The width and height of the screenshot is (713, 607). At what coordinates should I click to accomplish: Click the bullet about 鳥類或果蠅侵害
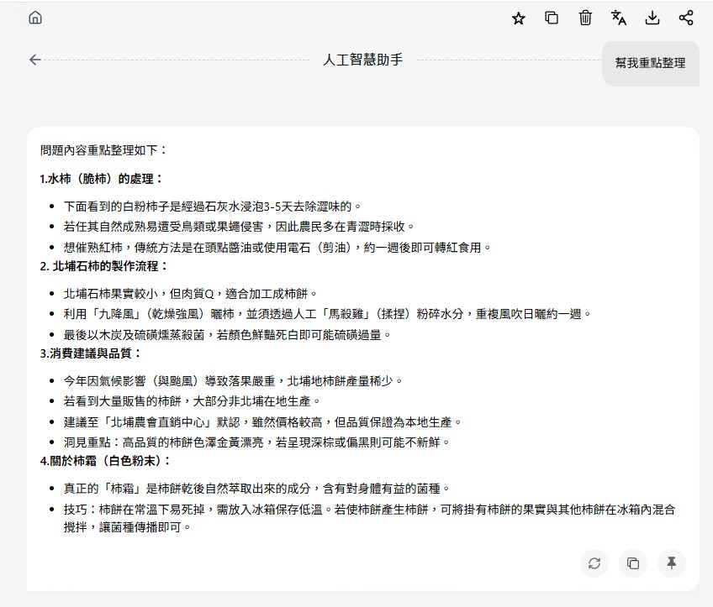239,227
